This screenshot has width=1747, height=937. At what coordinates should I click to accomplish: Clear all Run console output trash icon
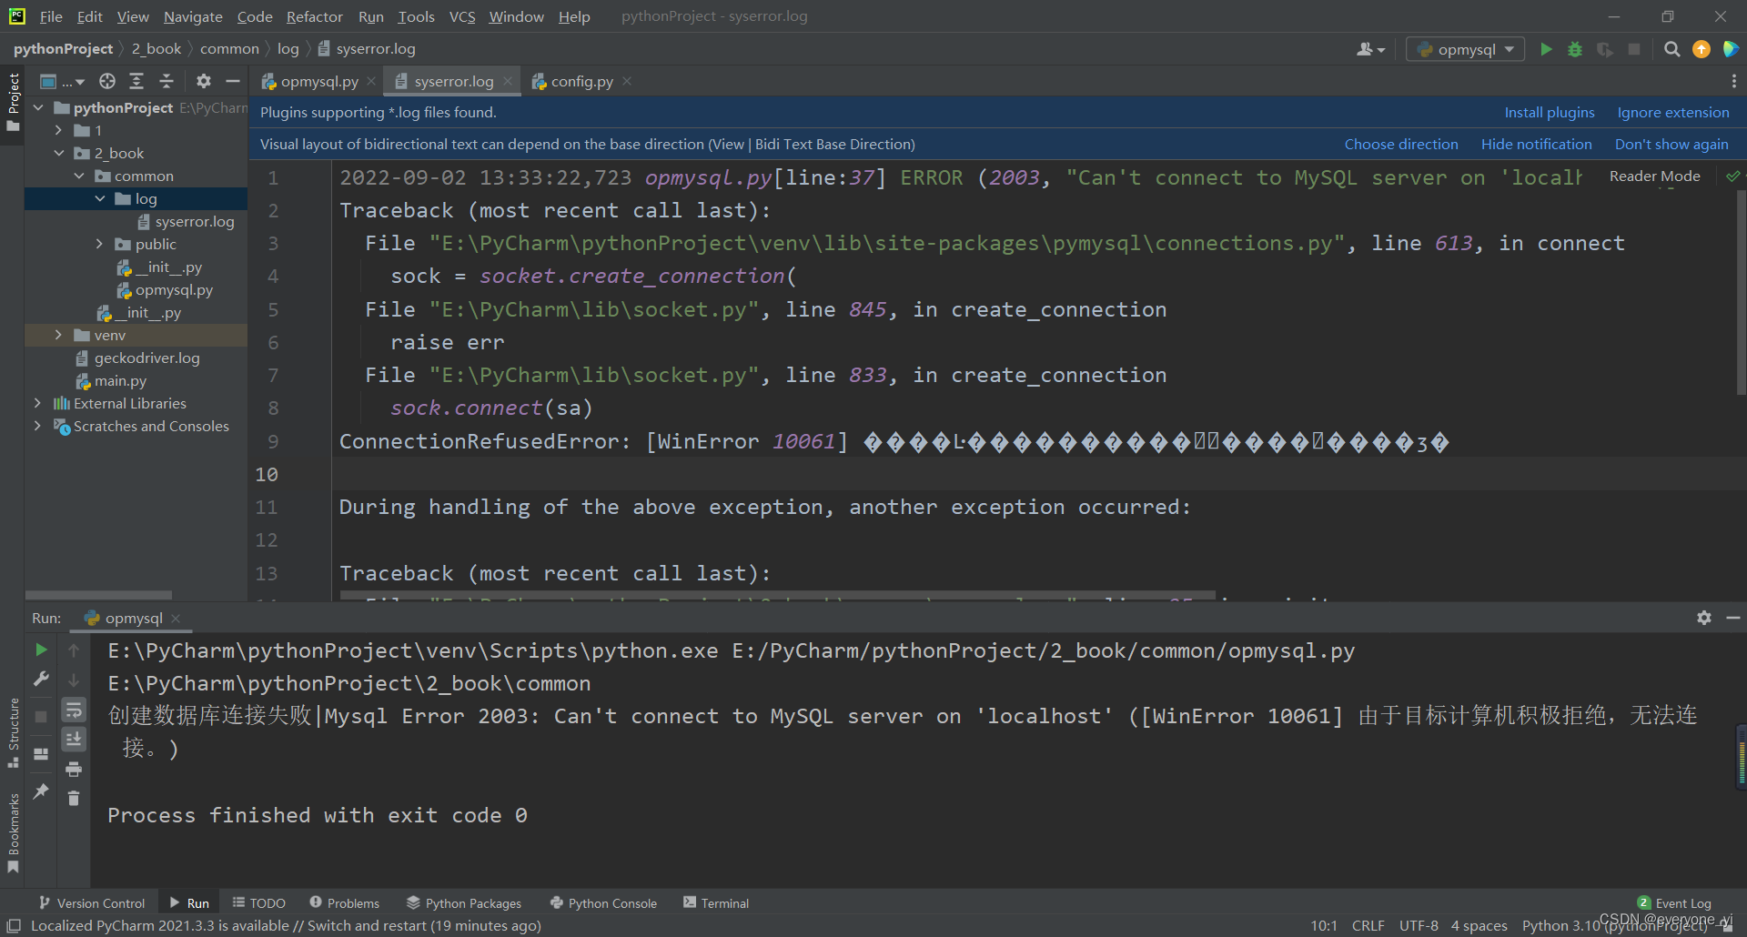pos(74,798)
